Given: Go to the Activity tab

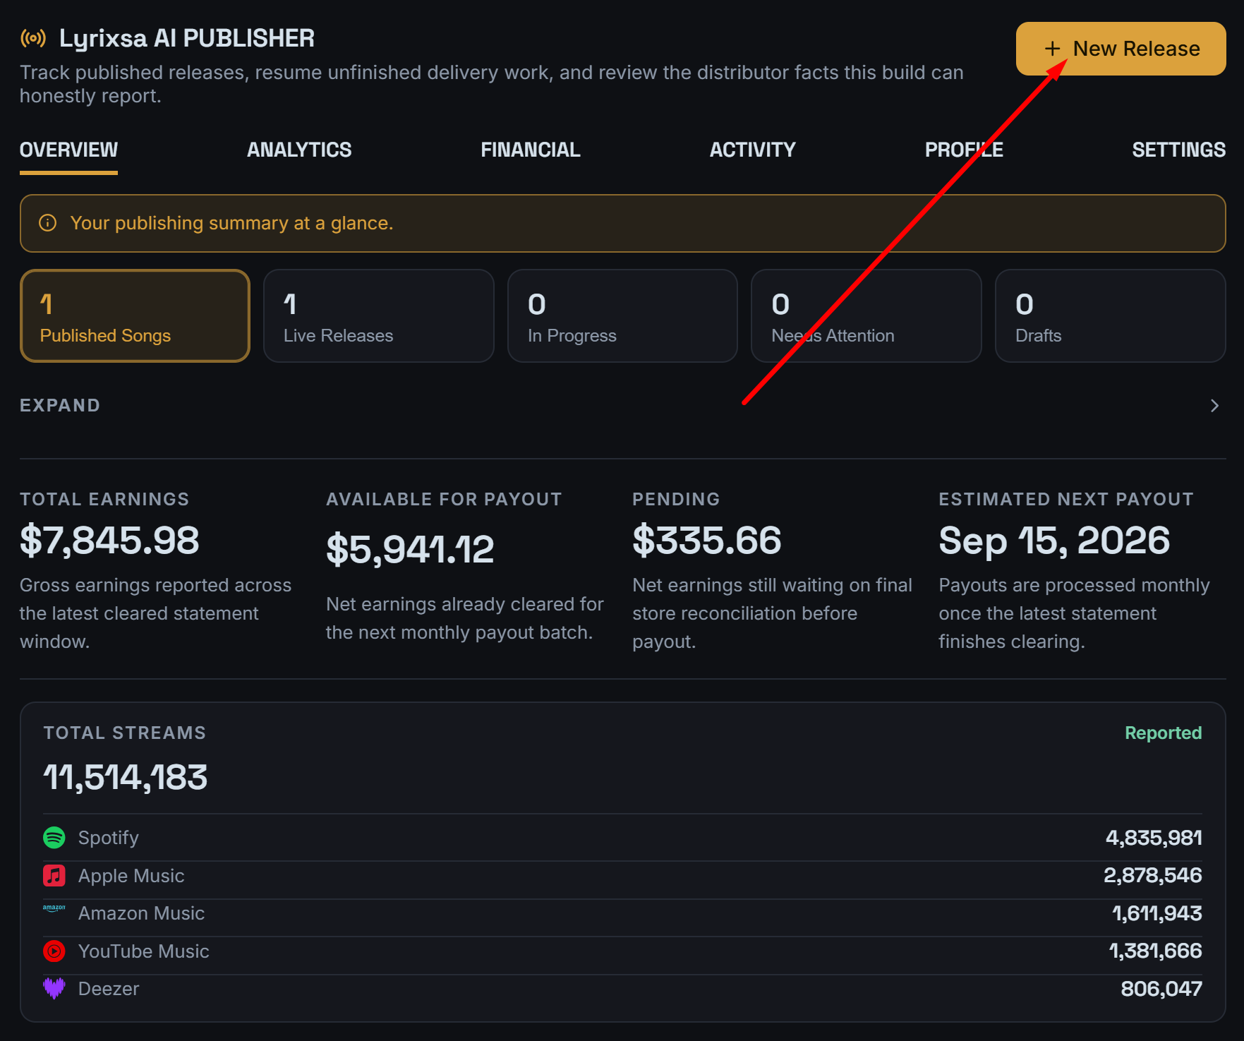Looking at the screenshot, I should (x=752, y=150).
